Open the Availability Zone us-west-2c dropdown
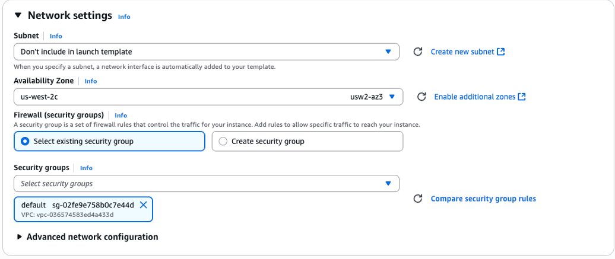Viewport: 615px width, 259px height. tap(208, 97)
